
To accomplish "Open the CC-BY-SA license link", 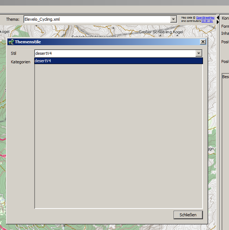I will pyautogui.click(x=207, y=21).
